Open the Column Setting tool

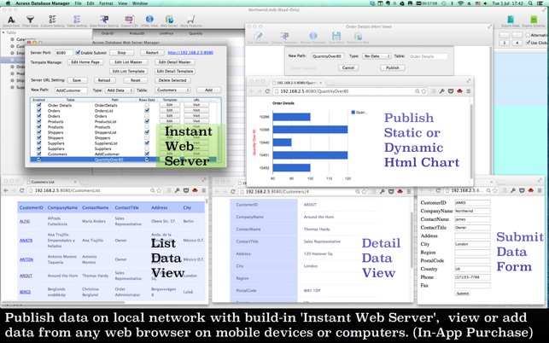point(55,19)
